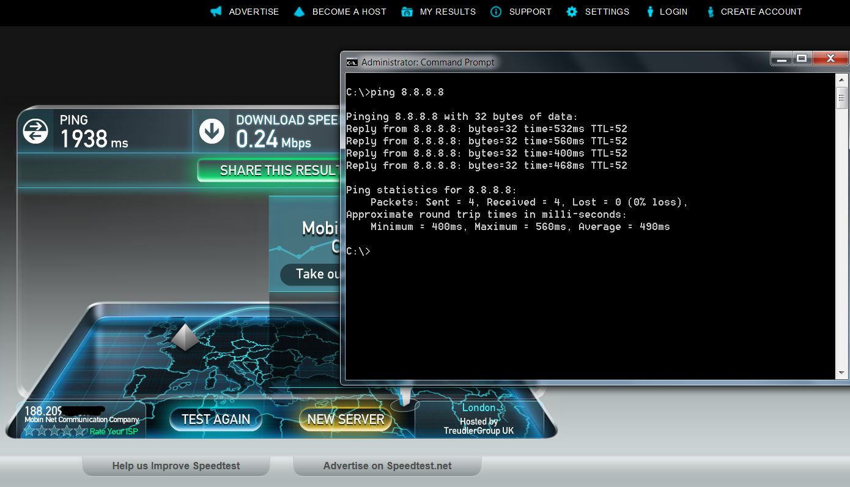Click the reply line with time=560ms
Viewport: 850px width, 487px height.
point(487,141)
